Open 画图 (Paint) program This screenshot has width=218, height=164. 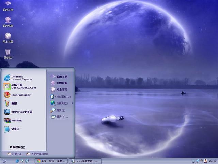tap(13, 103)
